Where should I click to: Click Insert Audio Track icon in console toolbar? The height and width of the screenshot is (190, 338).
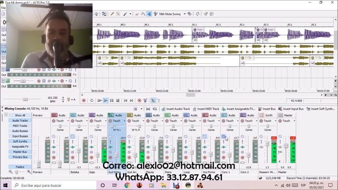[x=164, y=109]
